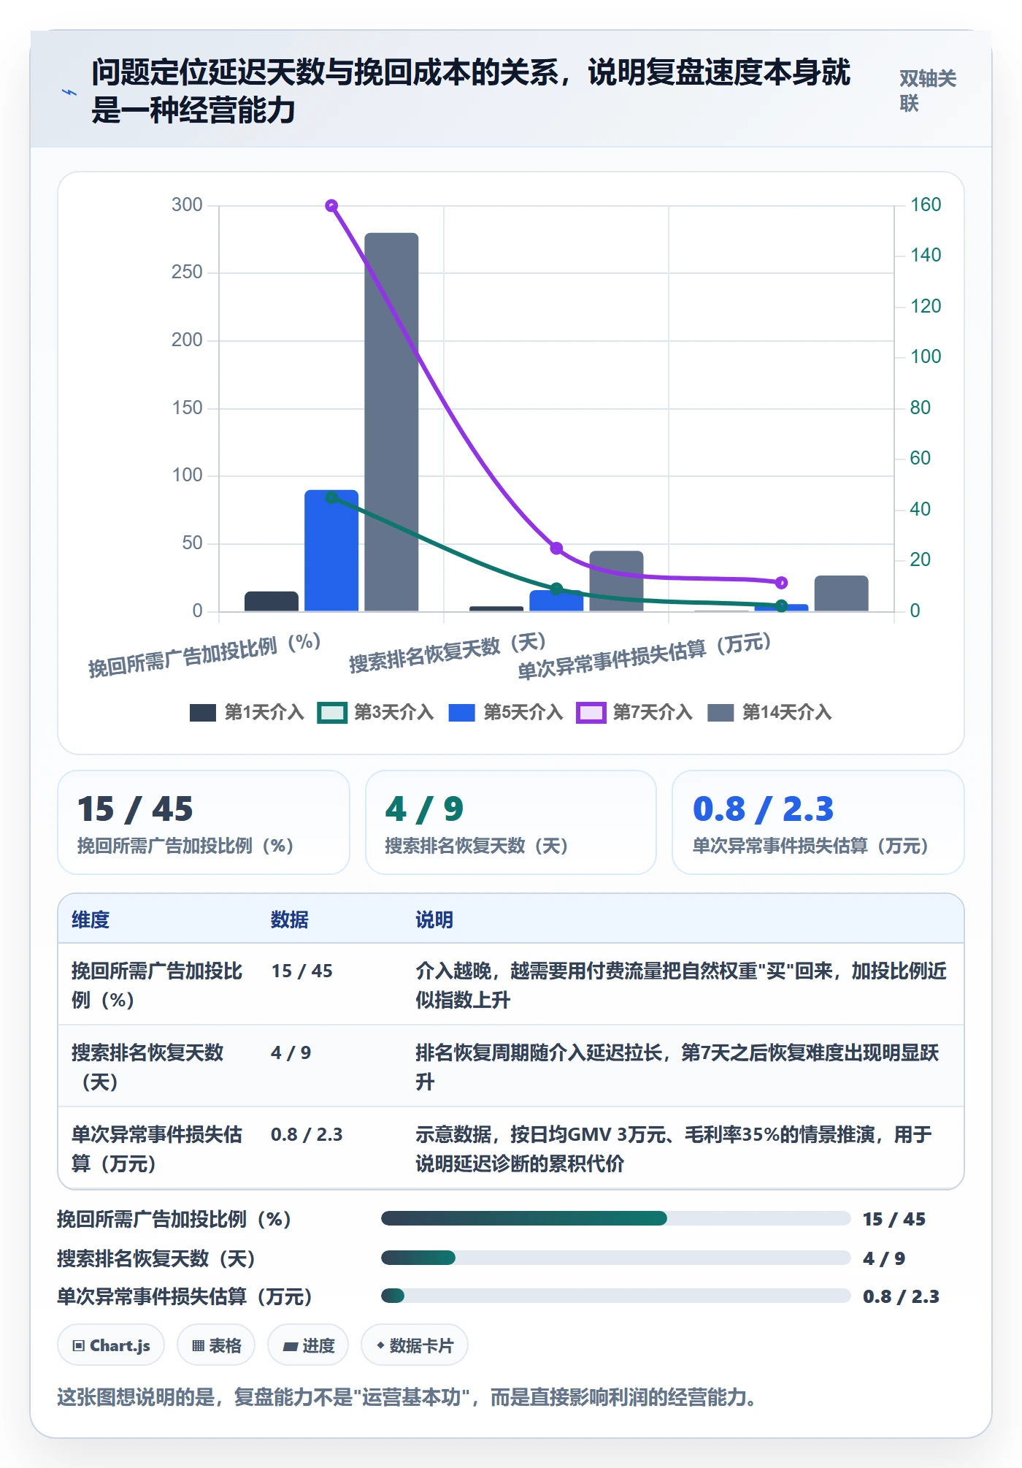Click the dark 第1天介入 bar in first group
The width and height of the screenshot is (1022, 1468).
(272, 601)
